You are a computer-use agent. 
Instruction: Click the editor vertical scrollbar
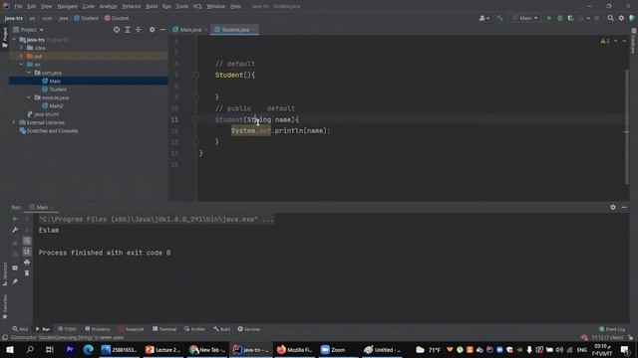pos(627,126)
